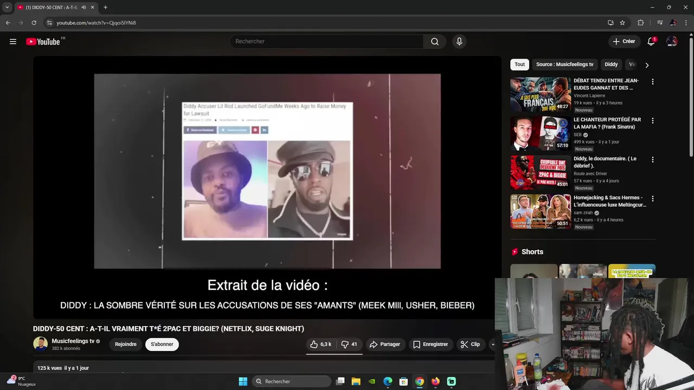
Task: Go back in the browser
Action: [8, 23]
